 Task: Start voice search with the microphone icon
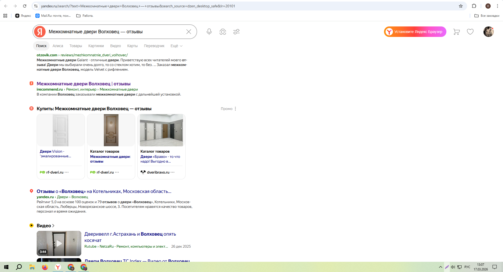pos(209,32)
